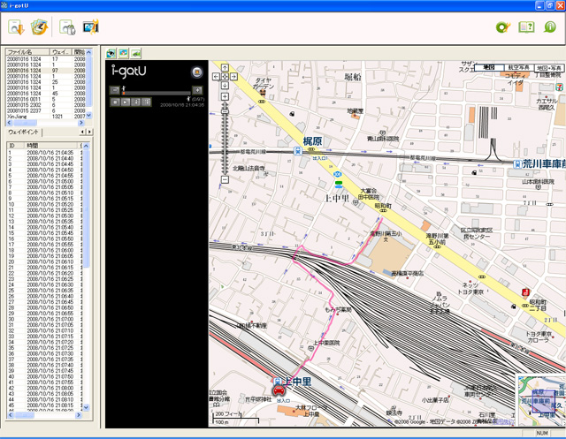Click the green key-shaped icon in top toolbar
Screen dimensions: 566x439
(x=501, y=27)
